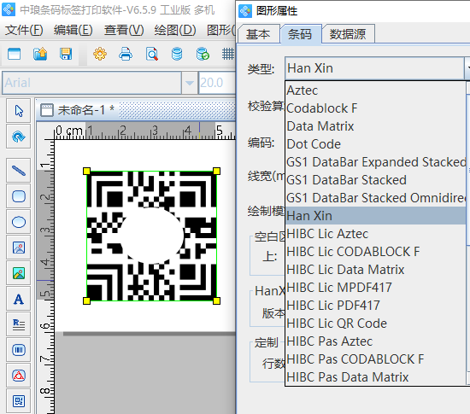Open the 未命名-1 document tab

(77, 110)
